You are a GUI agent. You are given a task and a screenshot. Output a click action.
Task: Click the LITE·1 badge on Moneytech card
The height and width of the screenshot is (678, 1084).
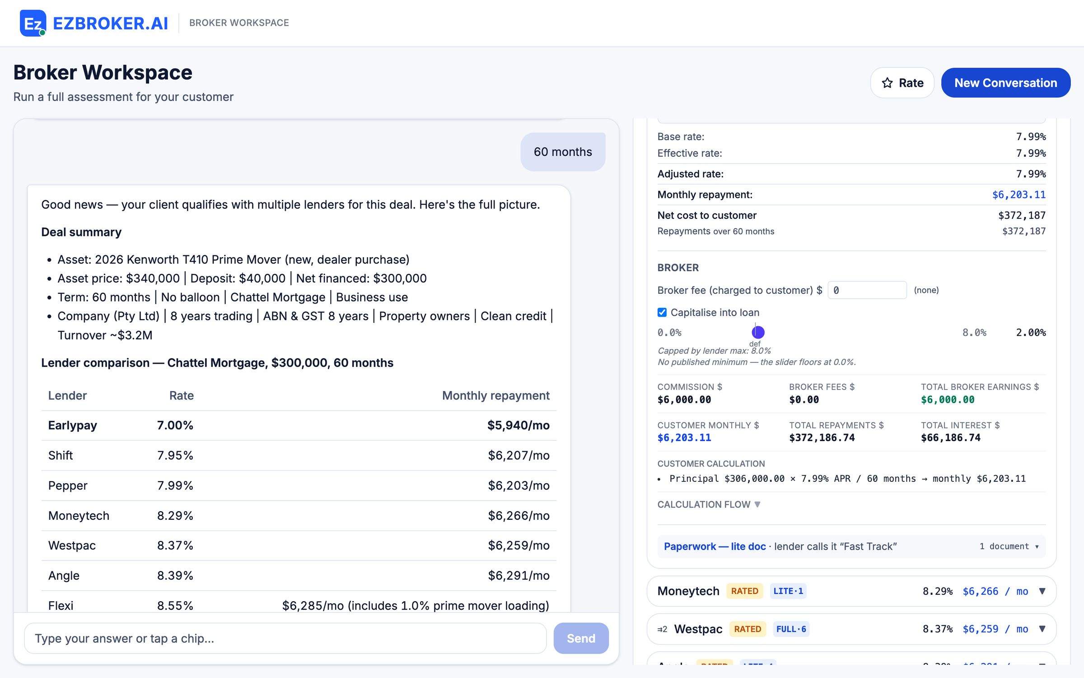[x=788, y=591]
